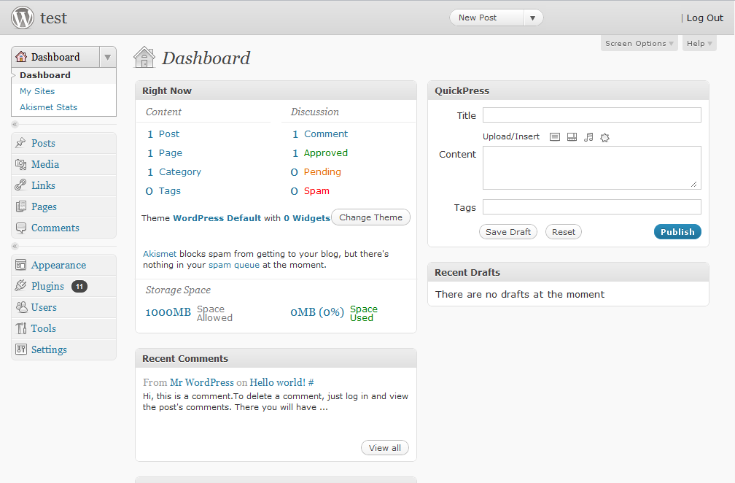Click the Settings icon in sidebar

click(x=21, y=349)
